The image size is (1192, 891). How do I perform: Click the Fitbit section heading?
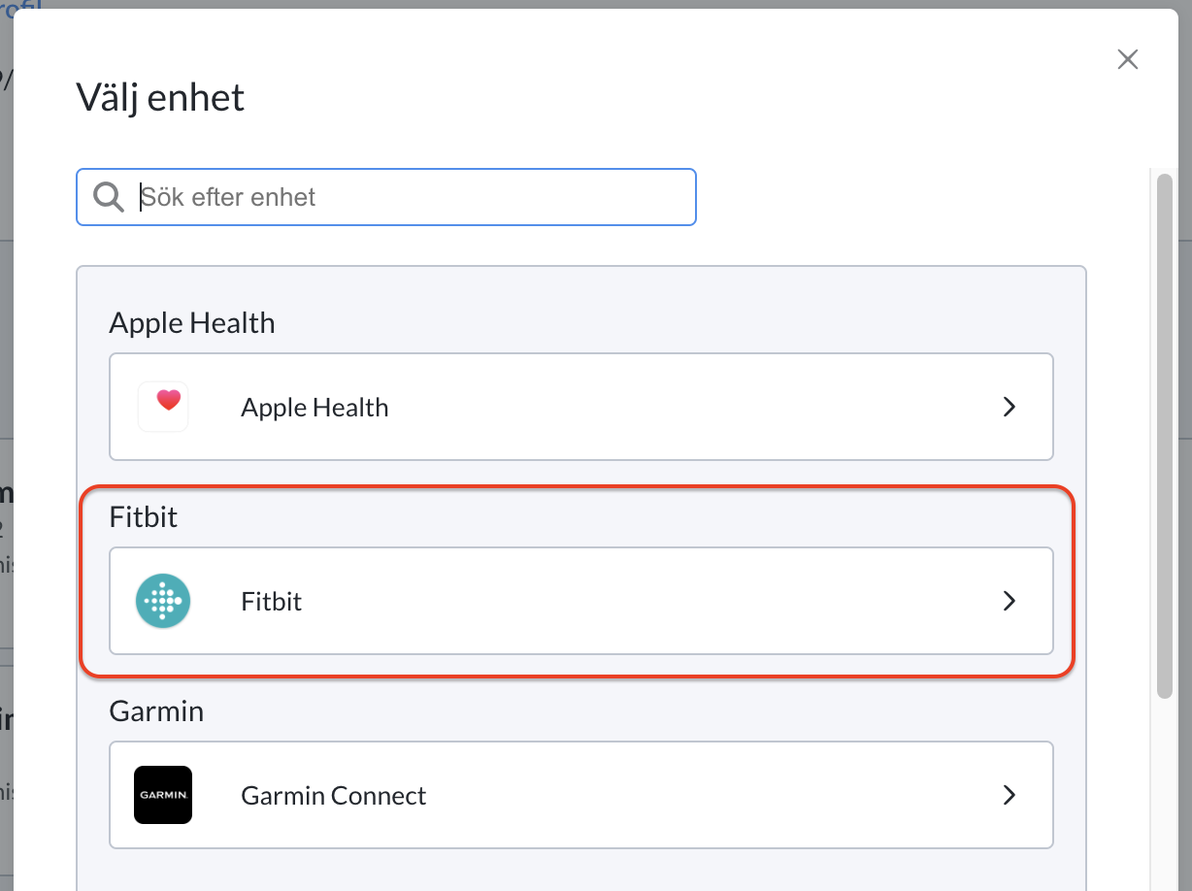pyautogui.click(x=144, y=516)
